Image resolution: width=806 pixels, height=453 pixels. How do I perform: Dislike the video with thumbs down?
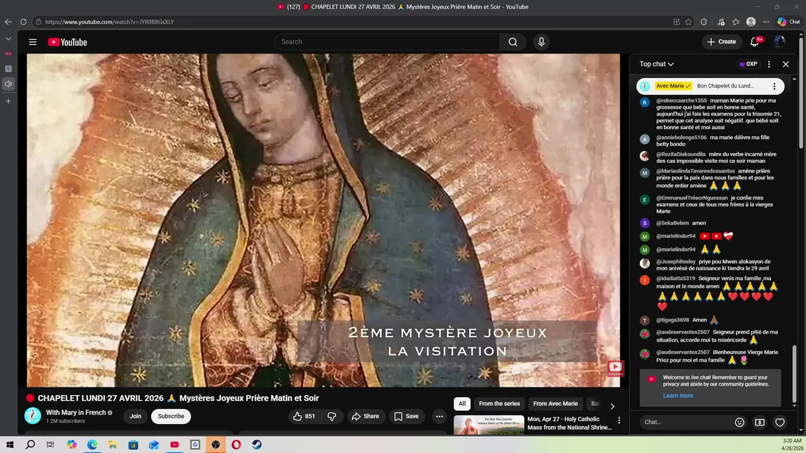pos(332,417)
